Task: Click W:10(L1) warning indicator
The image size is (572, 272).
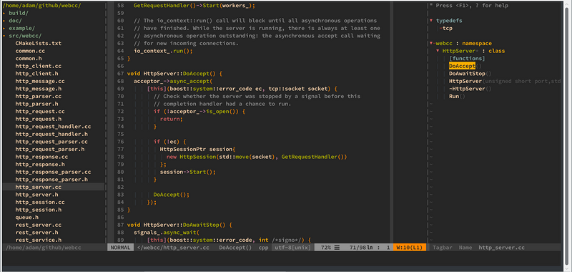Action: (x=410, y=248)
